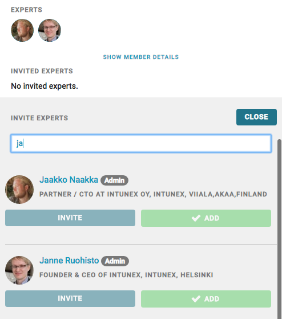Click the checkmark icon on Jaakko's Add button
This screenshot has height=319, width=282.
coord(196,218)
